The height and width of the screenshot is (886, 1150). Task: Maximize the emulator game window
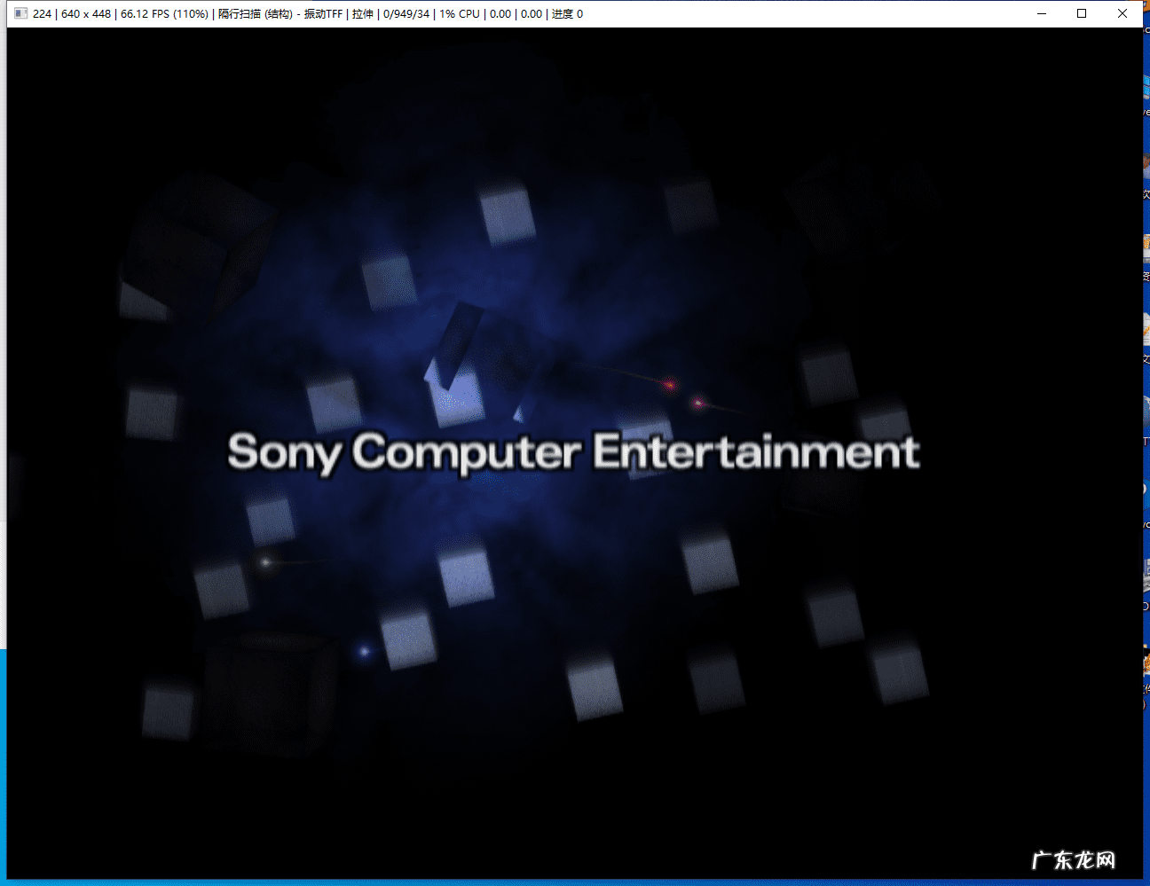tap(1082, 13)
